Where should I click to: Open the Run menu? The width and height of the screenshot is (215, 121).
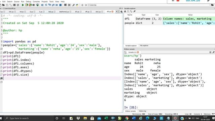[23, 1]
